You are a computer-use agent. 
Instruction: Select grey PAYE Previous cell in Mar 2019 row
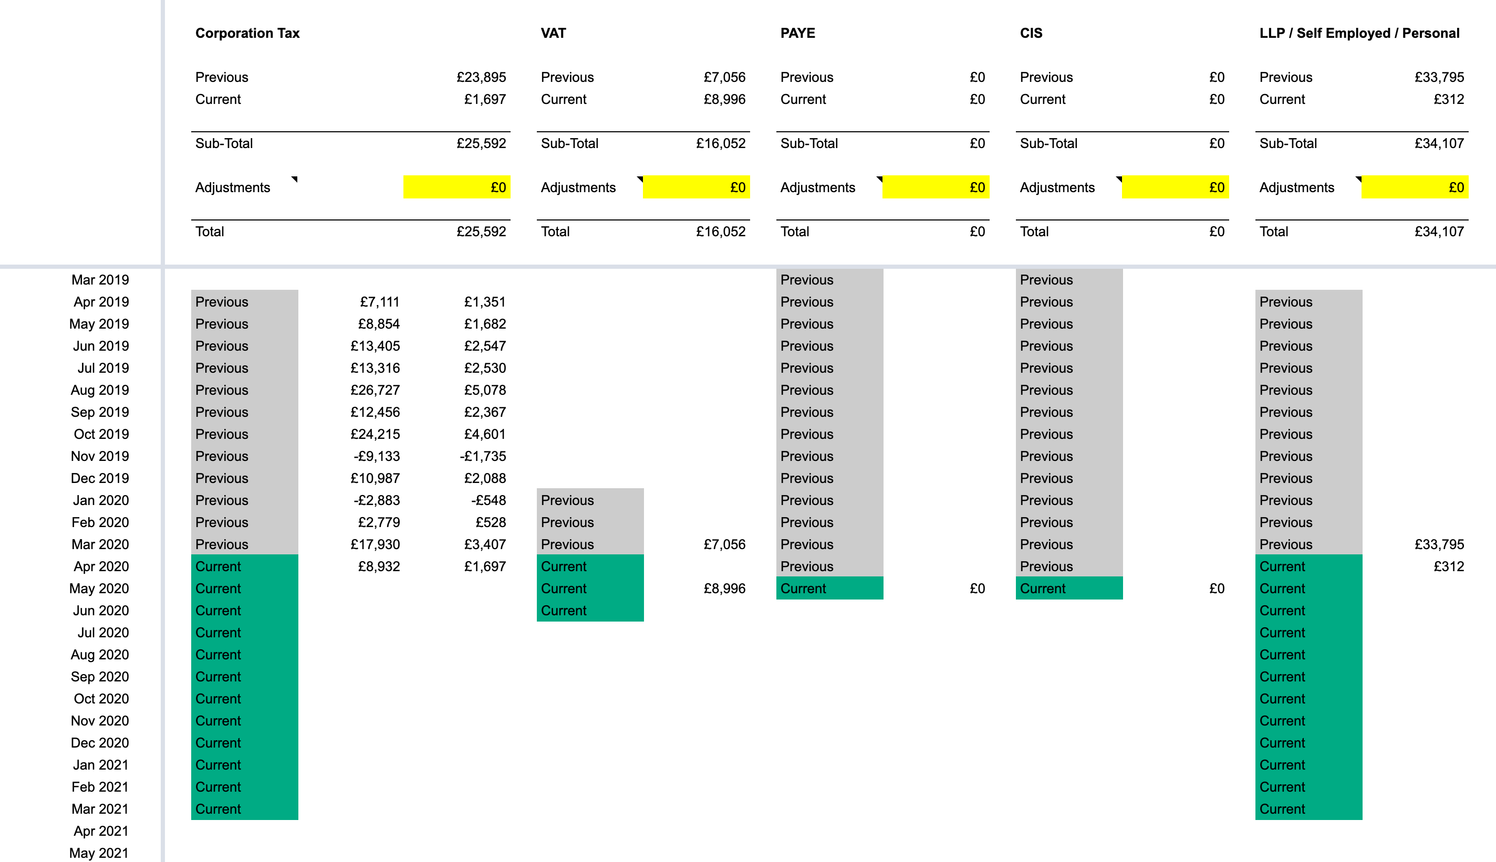coord(829,280)
